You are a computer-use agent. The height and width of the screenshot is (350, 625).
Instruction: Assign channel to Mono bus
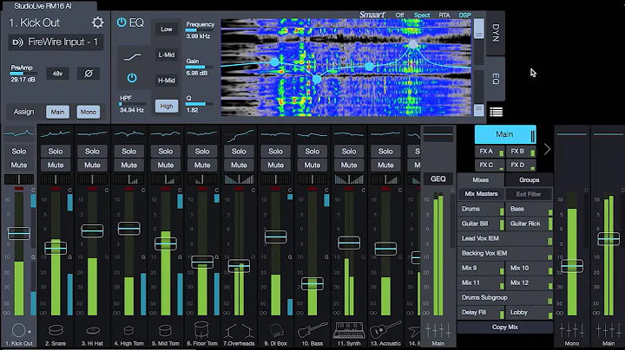pyautogui.click(x=88, y=112)
